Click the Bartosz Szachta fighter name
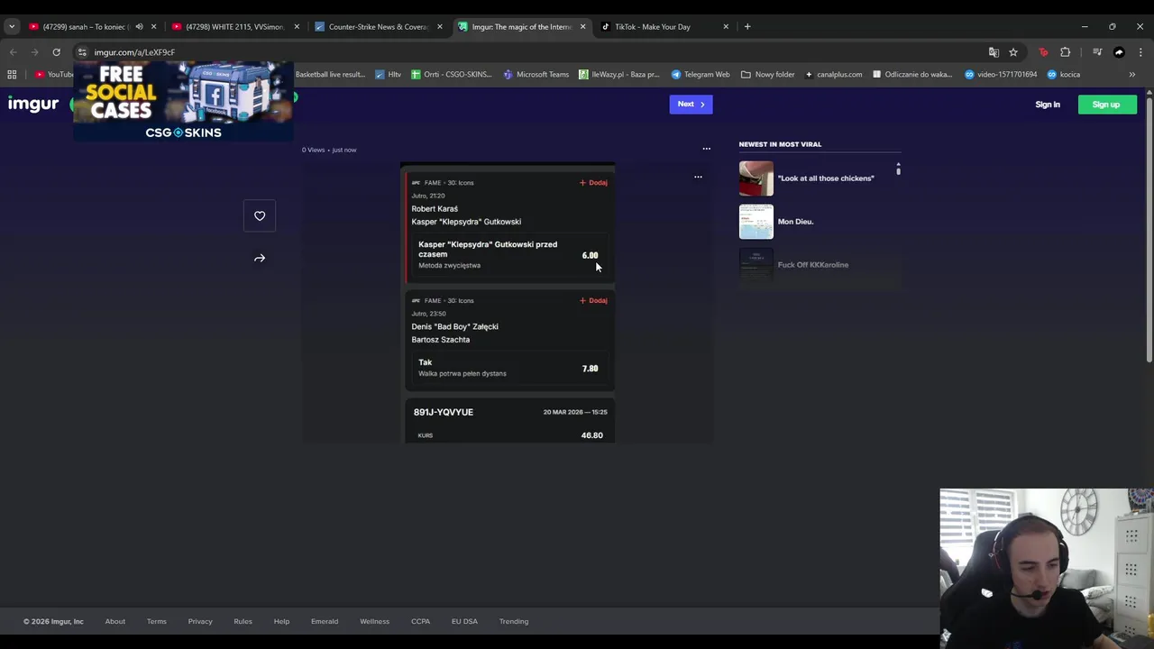Viewport: 1154px width, 649px height. point(441,340)
